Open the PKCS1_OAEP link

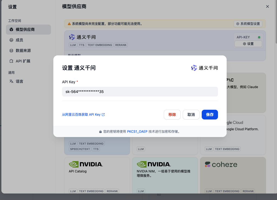pos(137,132)
